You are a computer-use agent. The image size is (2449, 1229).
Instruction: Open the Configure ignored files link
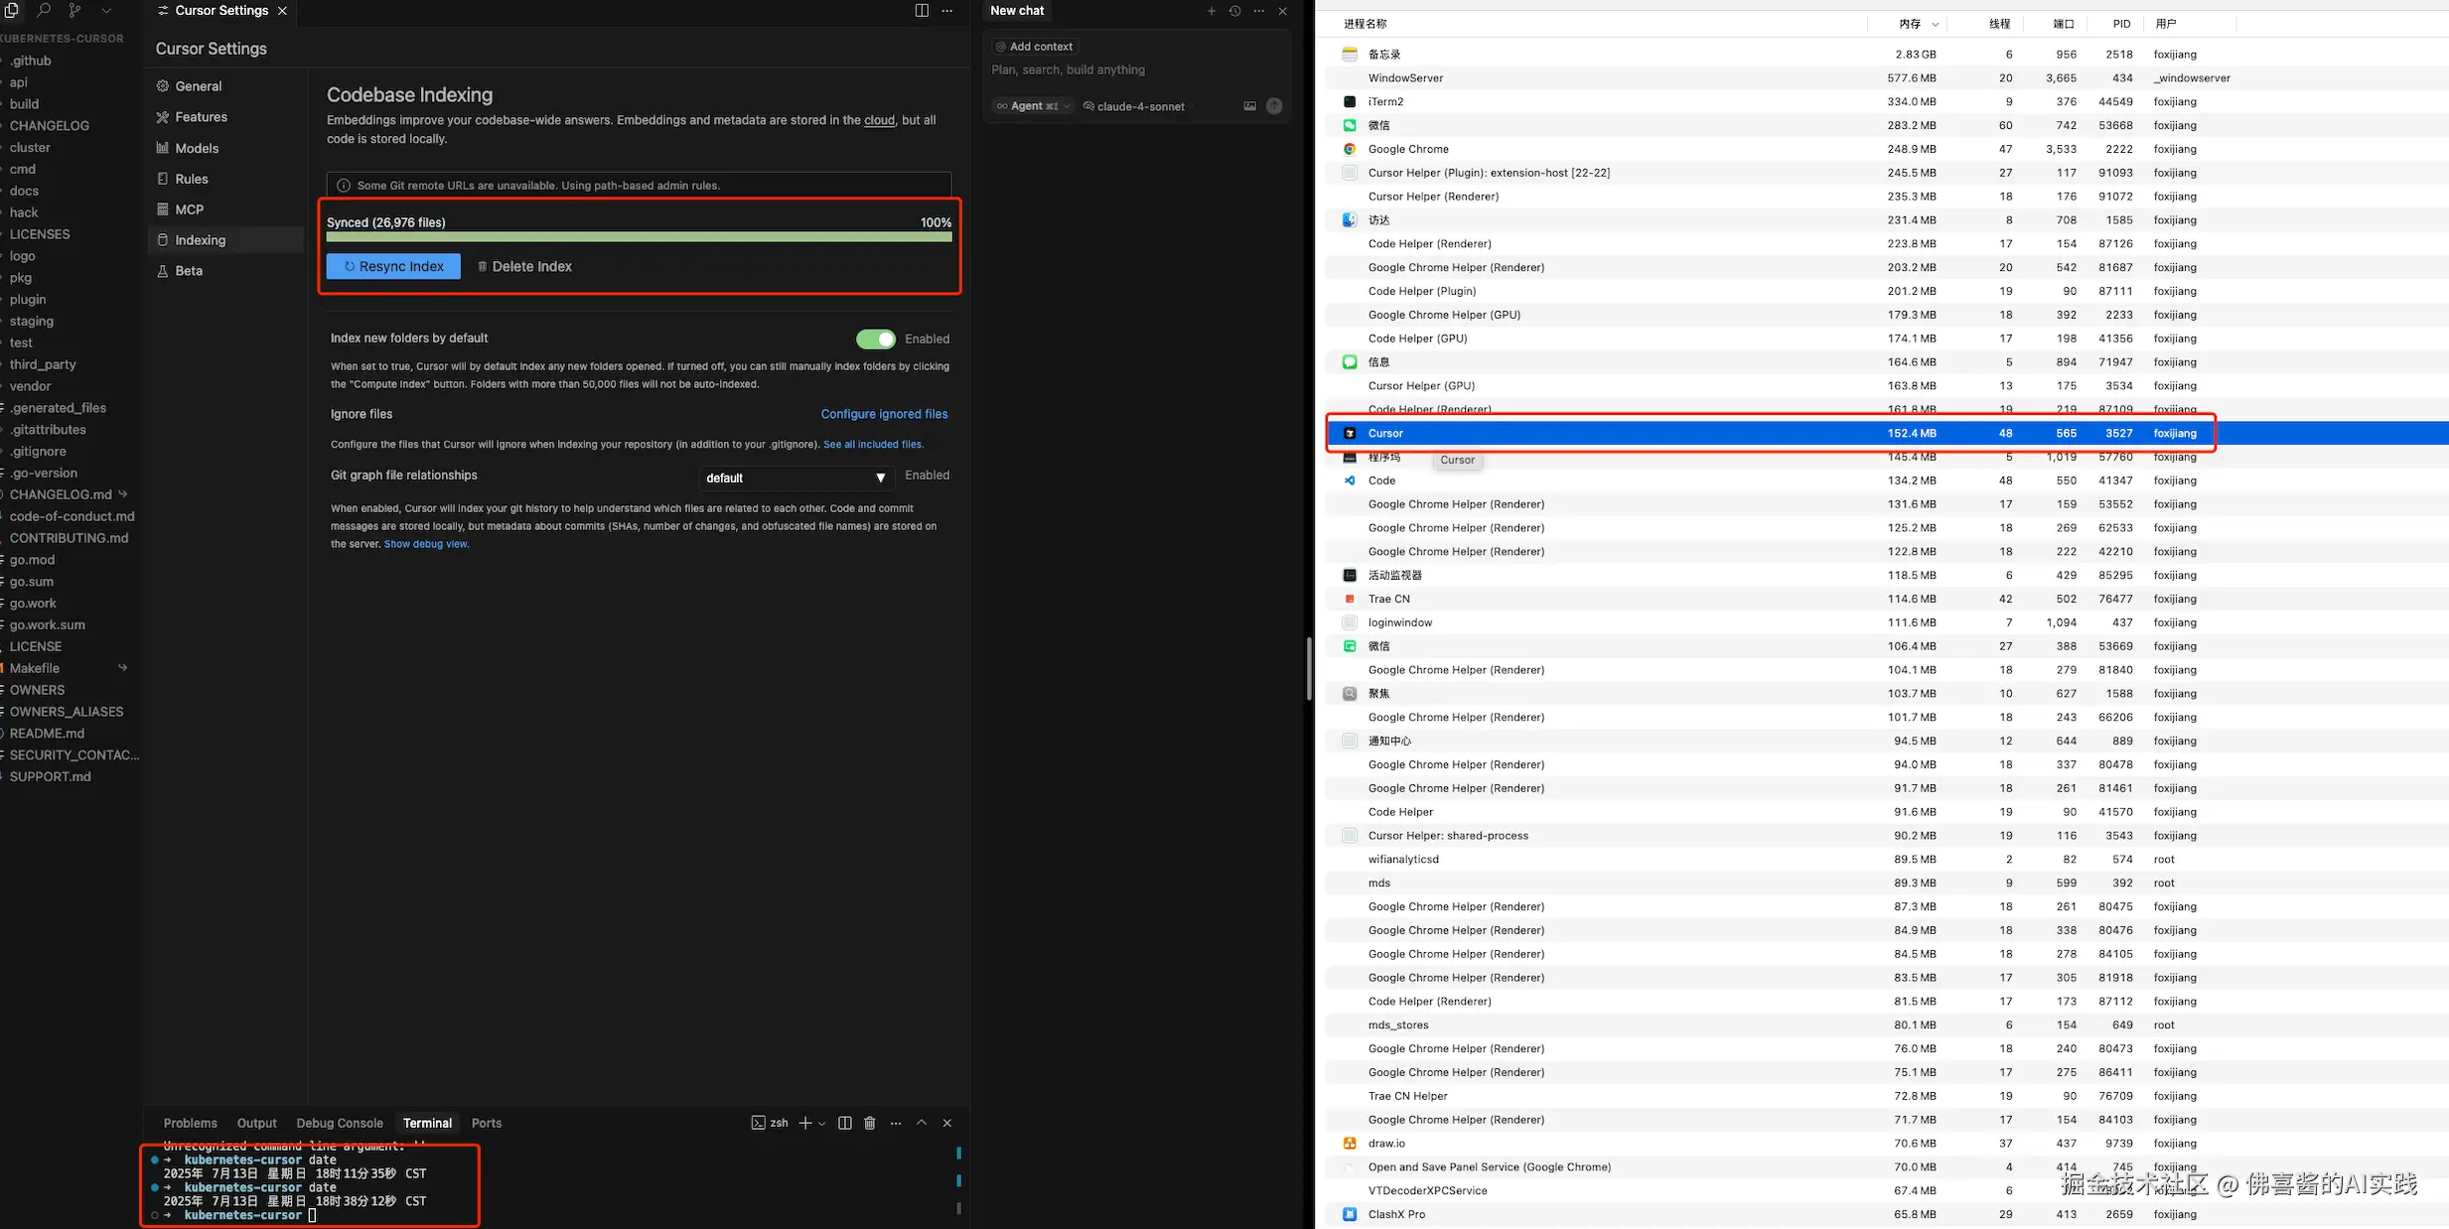point(884,414)
